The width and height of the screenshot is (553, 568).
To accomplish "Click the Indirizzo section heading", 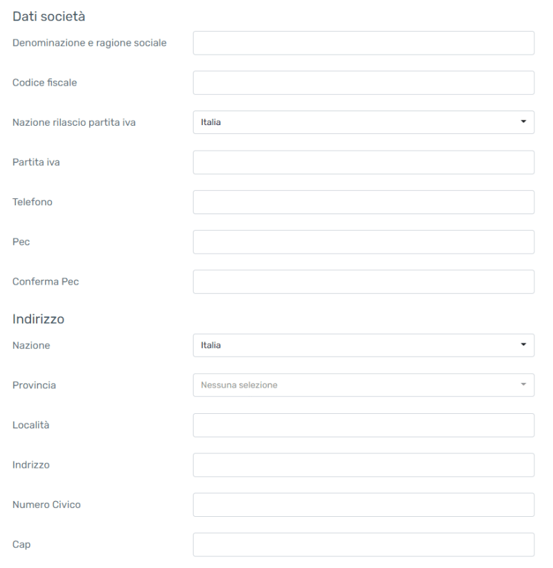I will pos(39,319).
